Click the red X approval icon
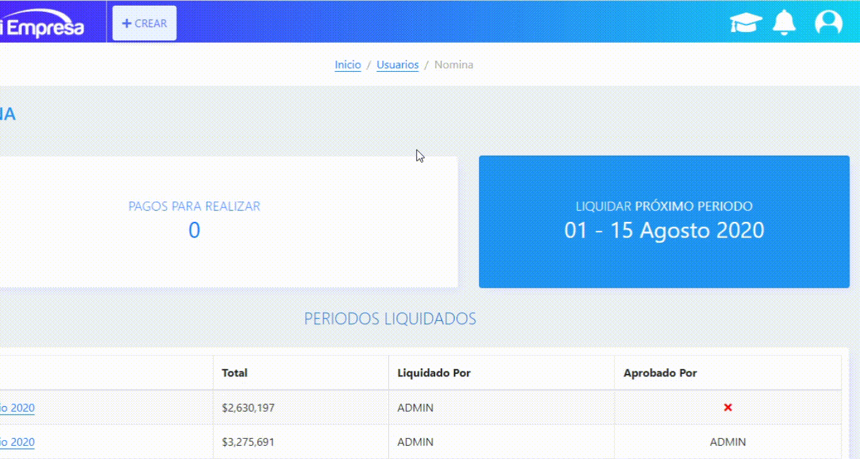The height and width of the screenshot is (459, 860). tap(728, 408)
